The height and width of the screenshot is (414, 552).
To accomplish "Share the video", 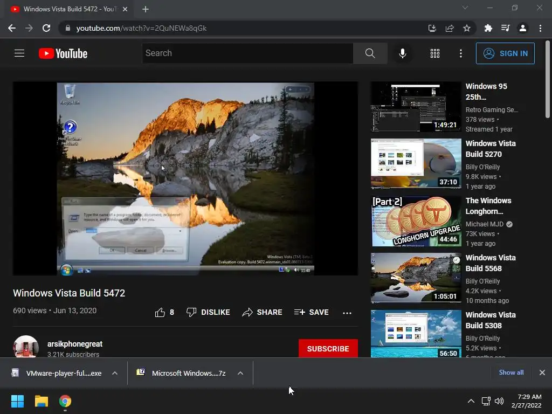I will pyautogui.click(x=263, y=312).
